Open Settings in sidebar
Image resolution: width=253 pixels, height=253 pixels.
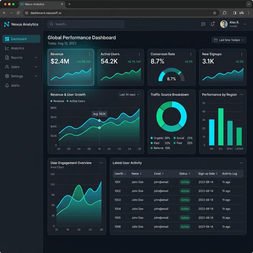click(21, 76)
